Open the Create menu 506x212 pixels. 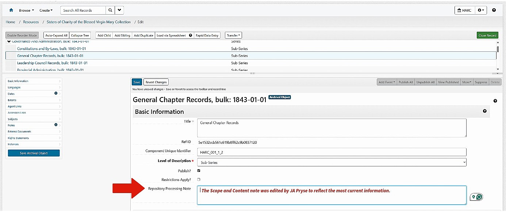coord(45,10)
